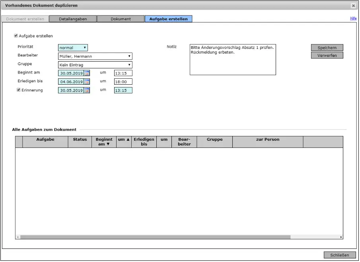Click the horizontal scrollbar of task table
This screenshot has height=262, width=360.
pyautogui.click(x=155, y=237)
